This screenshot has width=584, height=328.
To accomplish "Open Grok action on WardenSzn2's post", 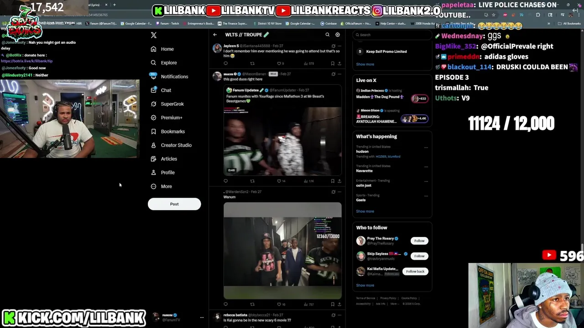I will point(333,192).
